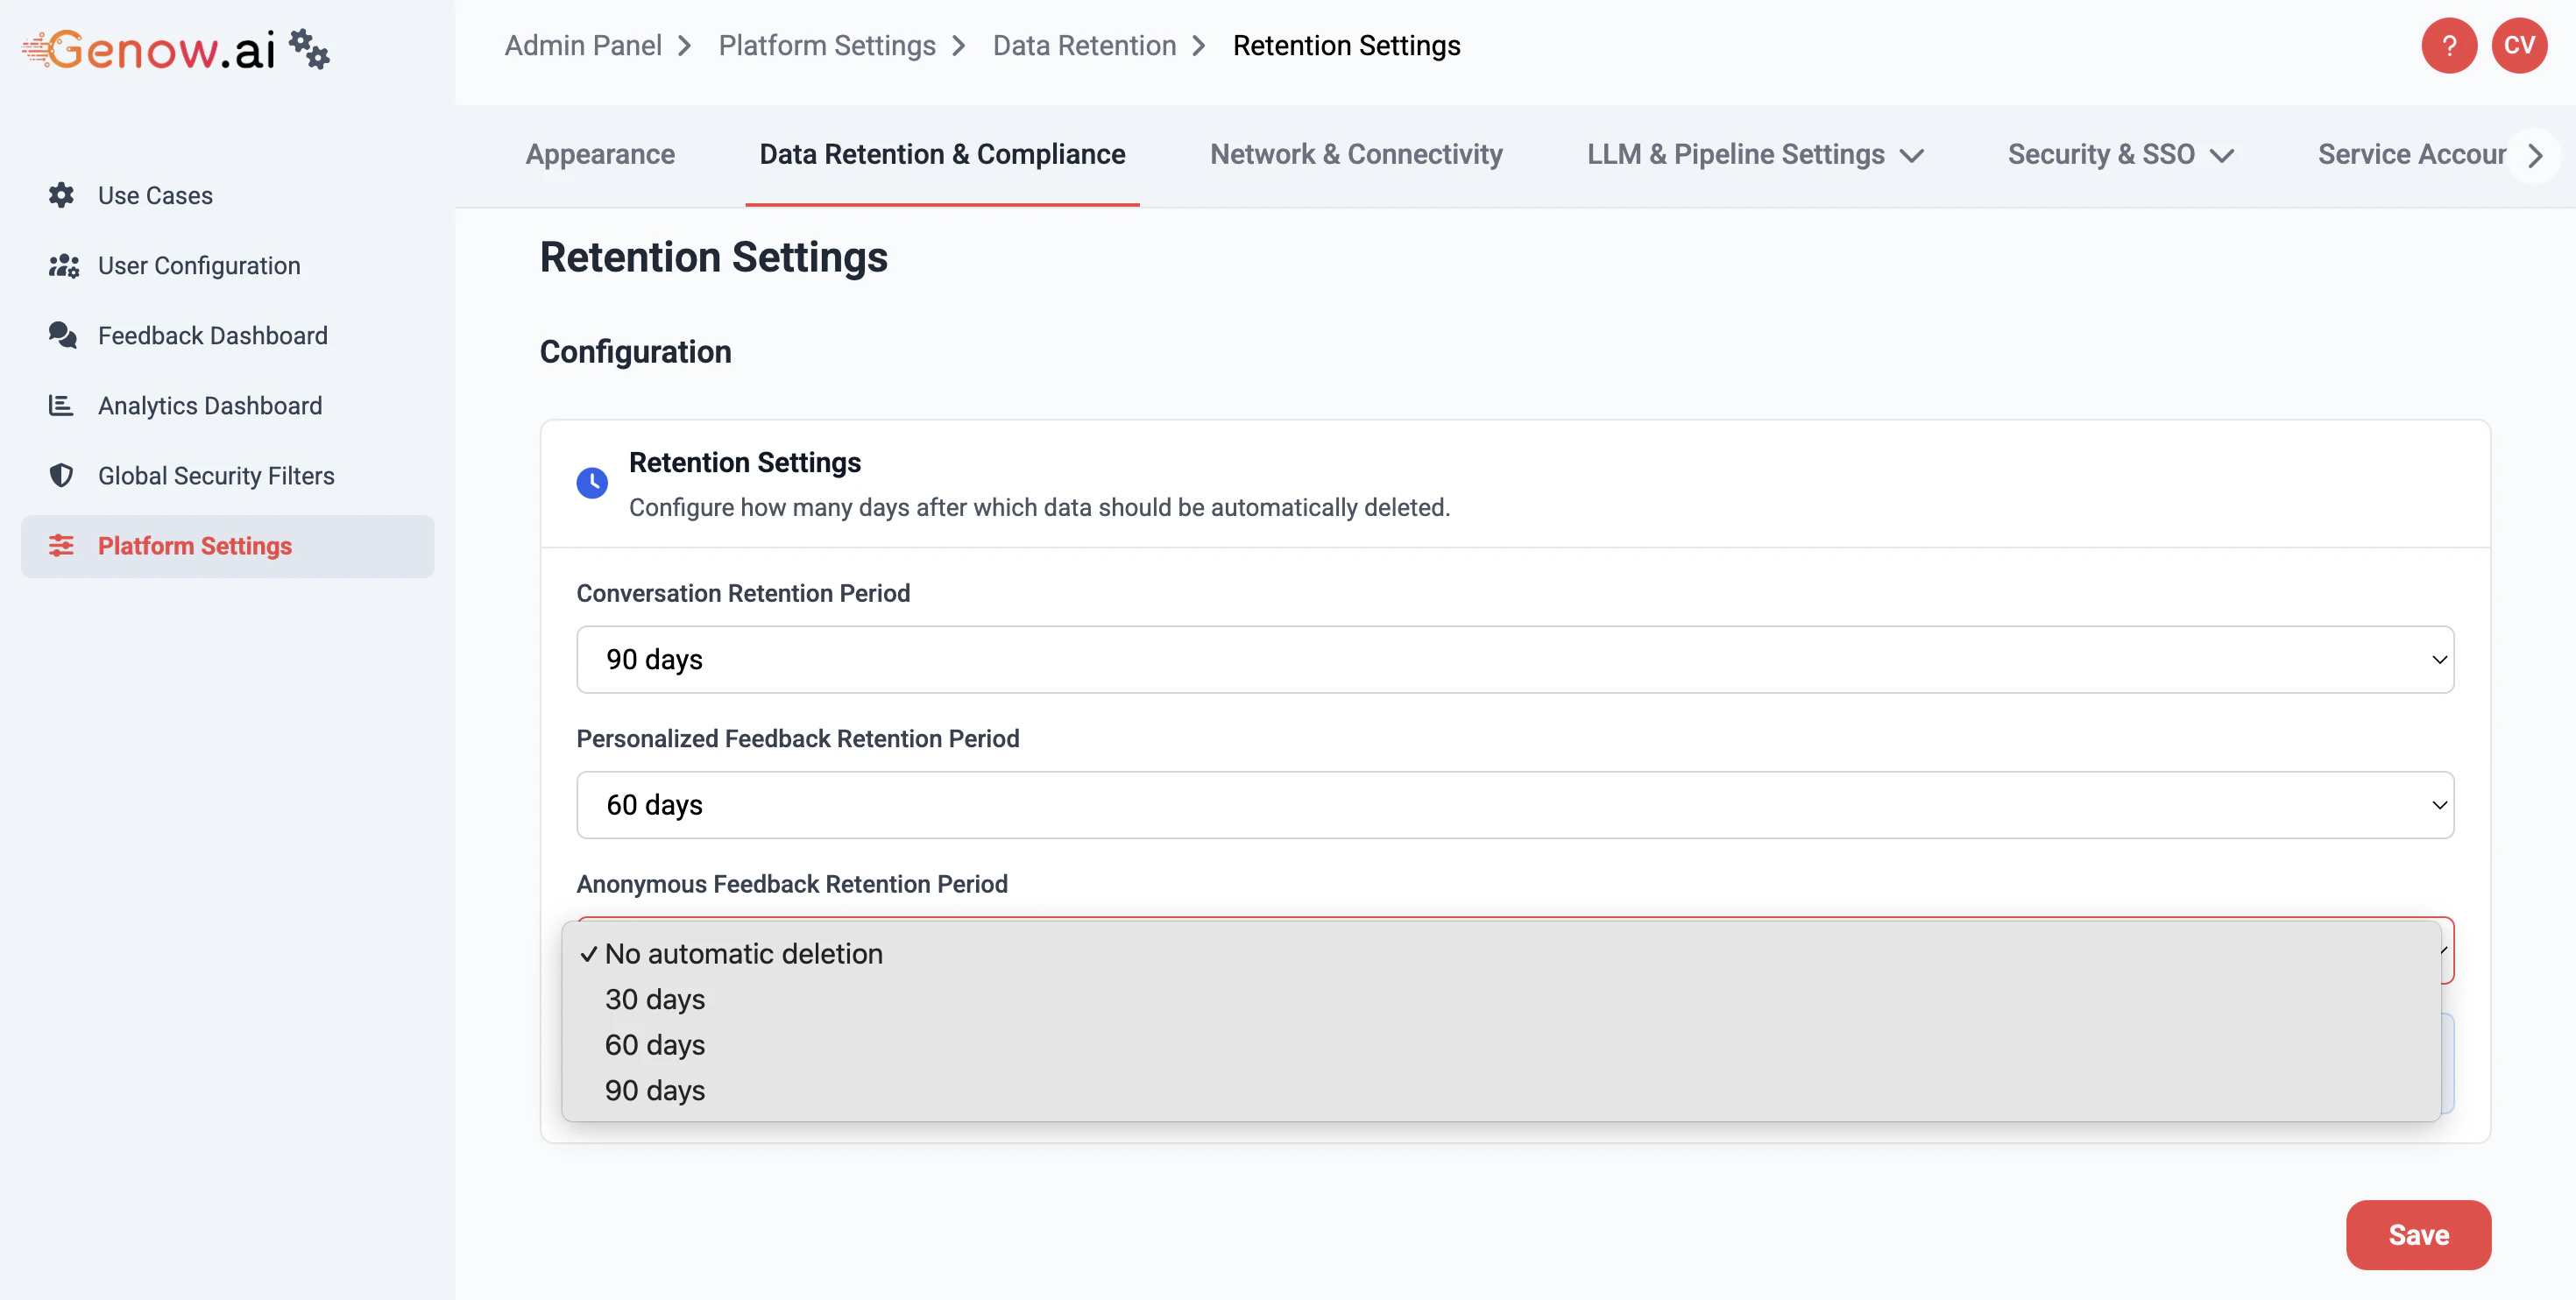Open the LLM & Pipeline Settings tab
Screen dimensions: 2576x1300
pos(1755,154)
